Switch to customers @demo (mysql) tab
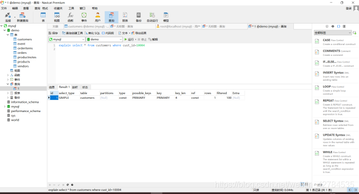This screenshot has height=194, width=359. pos(87,26)
